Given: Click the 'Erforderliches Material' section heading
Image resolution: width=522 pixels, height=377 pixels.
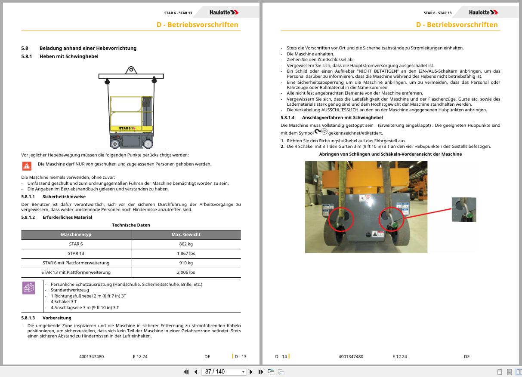Looking at the screenshot, I should (x=67, y=217).
